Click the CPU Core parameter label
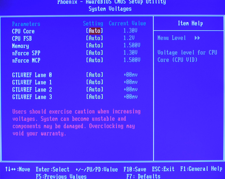This screenshot has height=179, width=225. pyautogui.click(x=23, y=31)
